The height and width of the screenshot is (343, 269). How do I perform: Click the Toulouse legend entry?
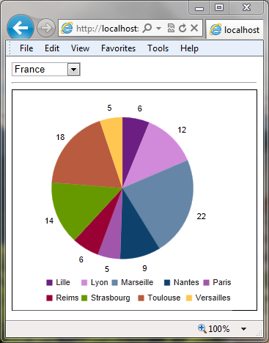coord(159,298)
